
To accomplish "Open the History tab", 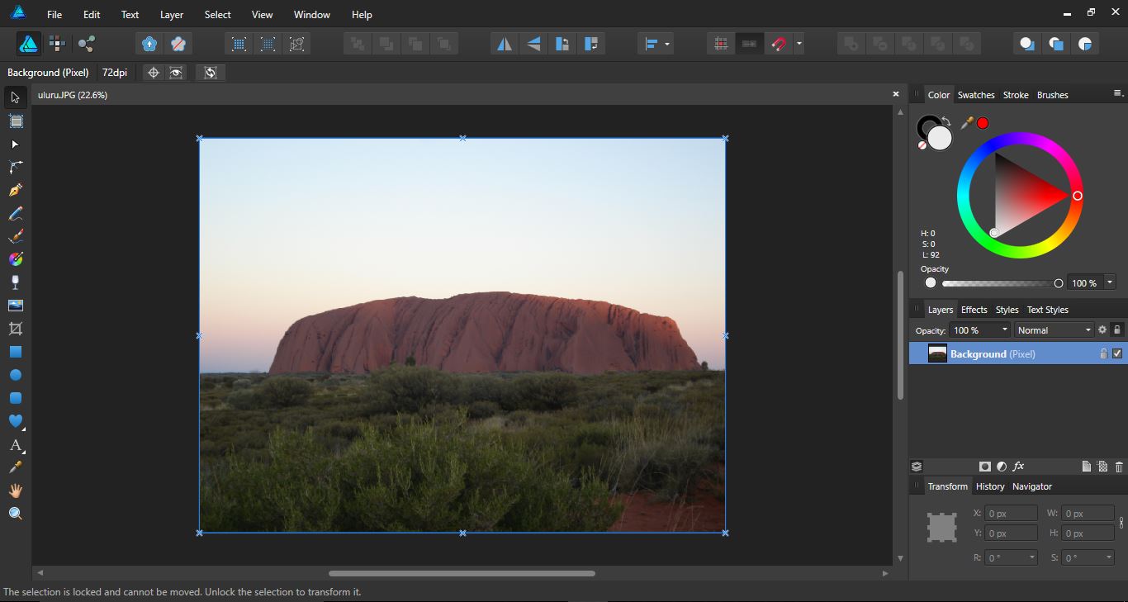I will [990, 486].
